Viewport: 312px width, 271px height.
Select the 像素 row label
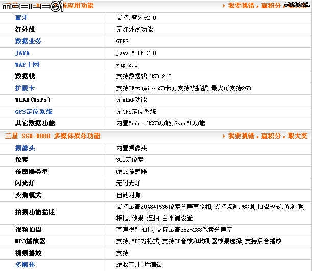21,159
